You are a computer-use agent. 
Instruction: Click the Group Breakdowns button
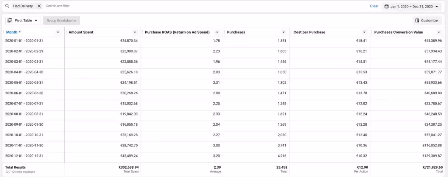[x=61, y=20]
